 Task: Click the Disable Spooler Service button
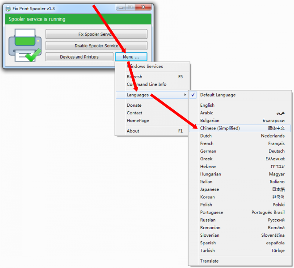pyautogui.click(x=97, y=46)
